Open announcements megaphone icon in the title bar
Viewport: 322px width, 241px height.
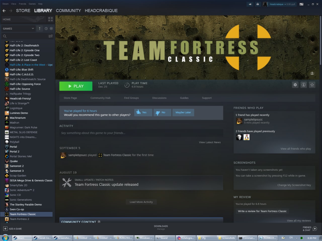coord(250,4)
